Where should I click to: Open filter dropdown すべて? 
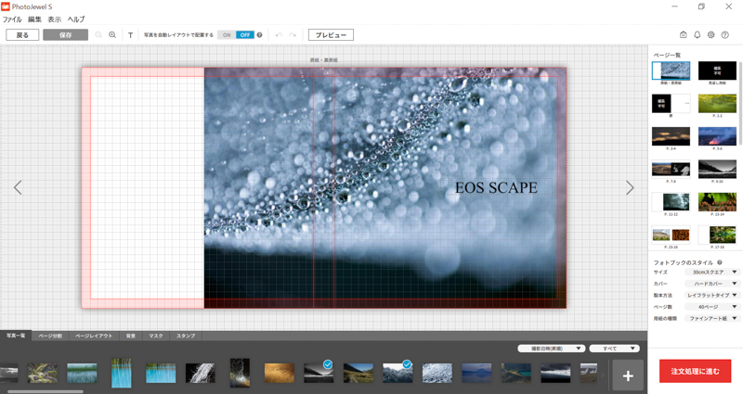[x=615, y=349]
